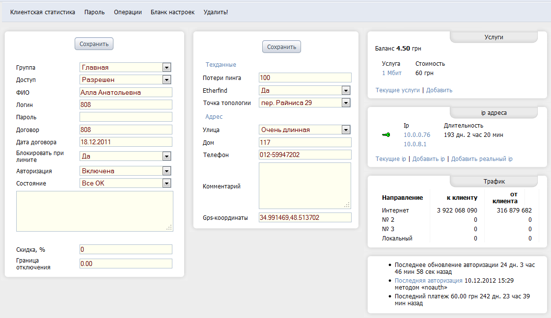Click the green key icon next to IP

[386, 135]
